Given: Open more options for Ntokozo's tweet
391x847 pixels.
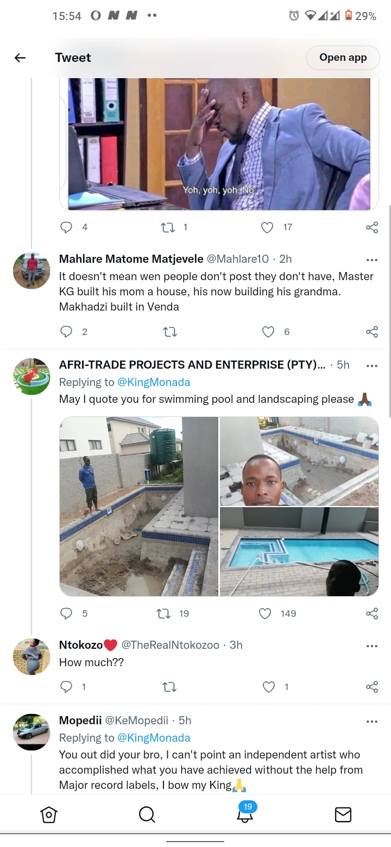Looking at the screenshot, I should (372, 646).
